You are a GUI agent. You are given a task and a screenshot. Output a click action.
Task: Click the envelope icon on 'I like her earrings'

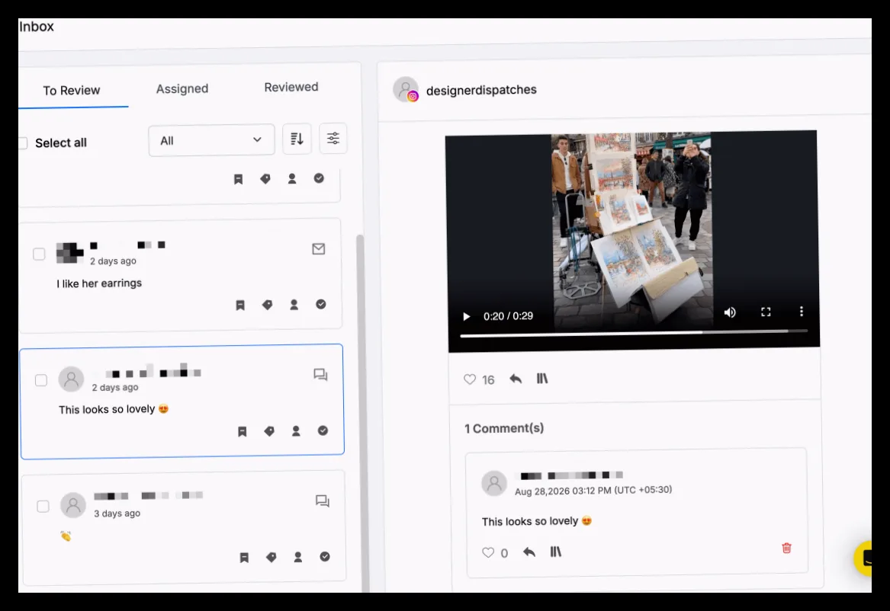click(x=319, y=249)
